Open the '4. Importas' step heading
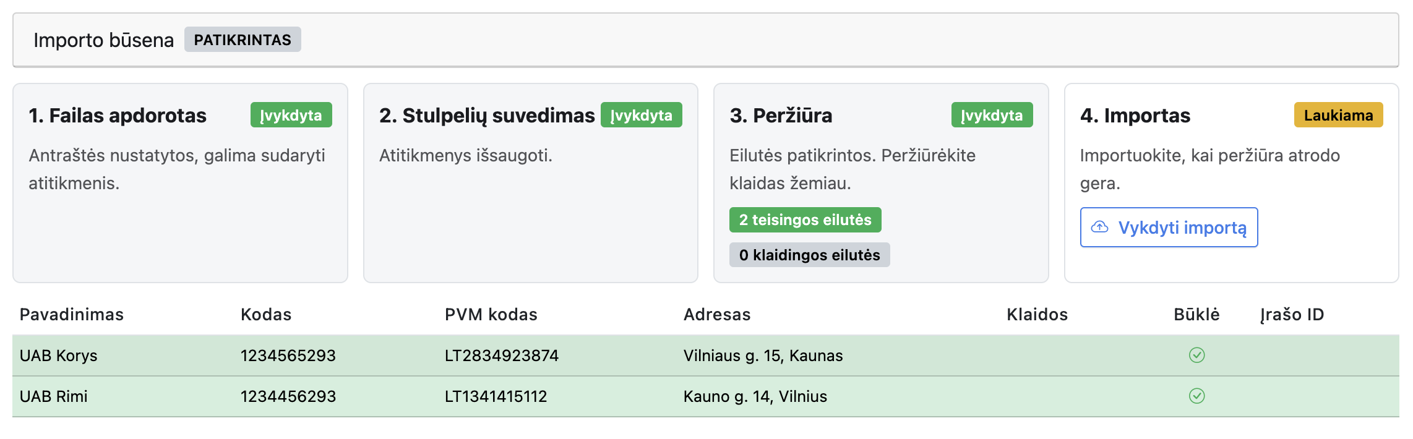 click(1135, 116)
